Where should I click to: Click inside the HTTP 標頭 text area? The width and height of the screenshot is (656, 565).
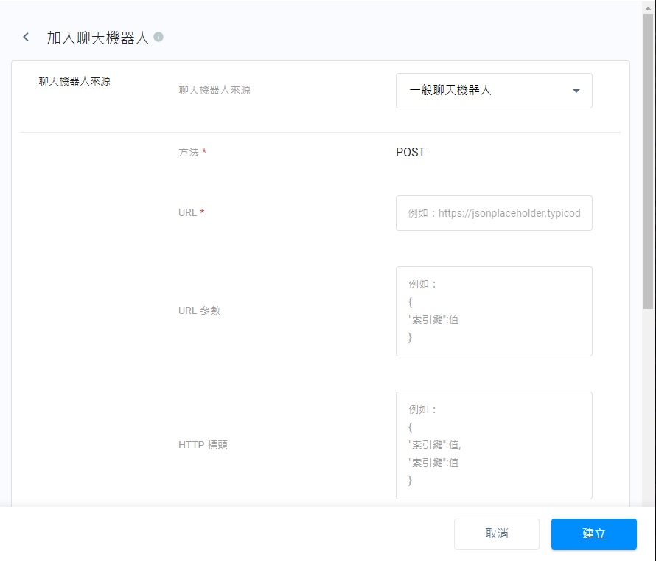[494, 446]
